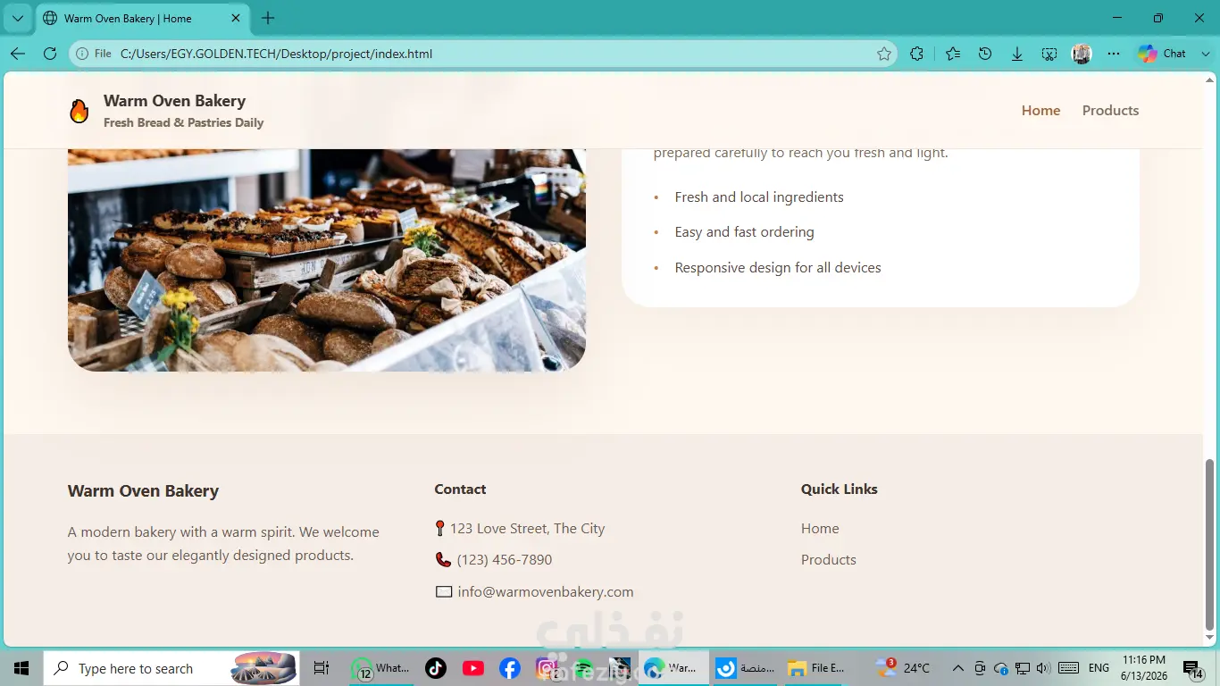Go to Home in the top navigation
The image size is (1220, 686).
coord(1040,111)
